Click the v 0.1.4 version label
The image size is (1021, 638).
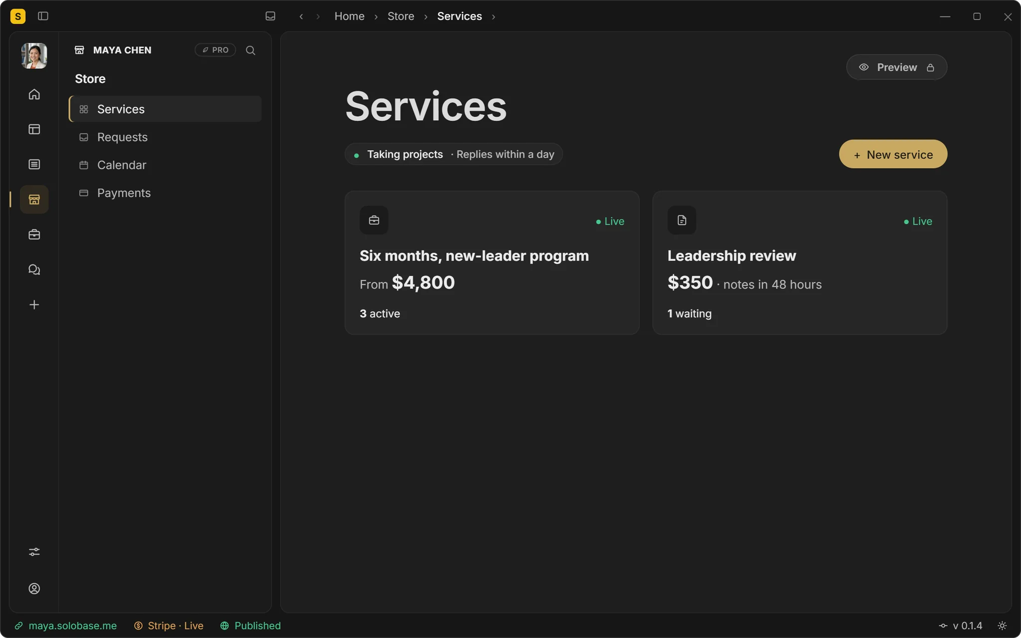point(960,626)
